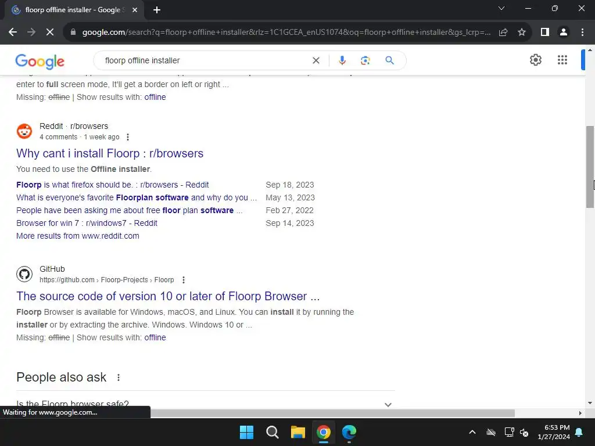Click the muted volume tray icon
The height and width of the screenshot is (446, 595).
(525, 432)
